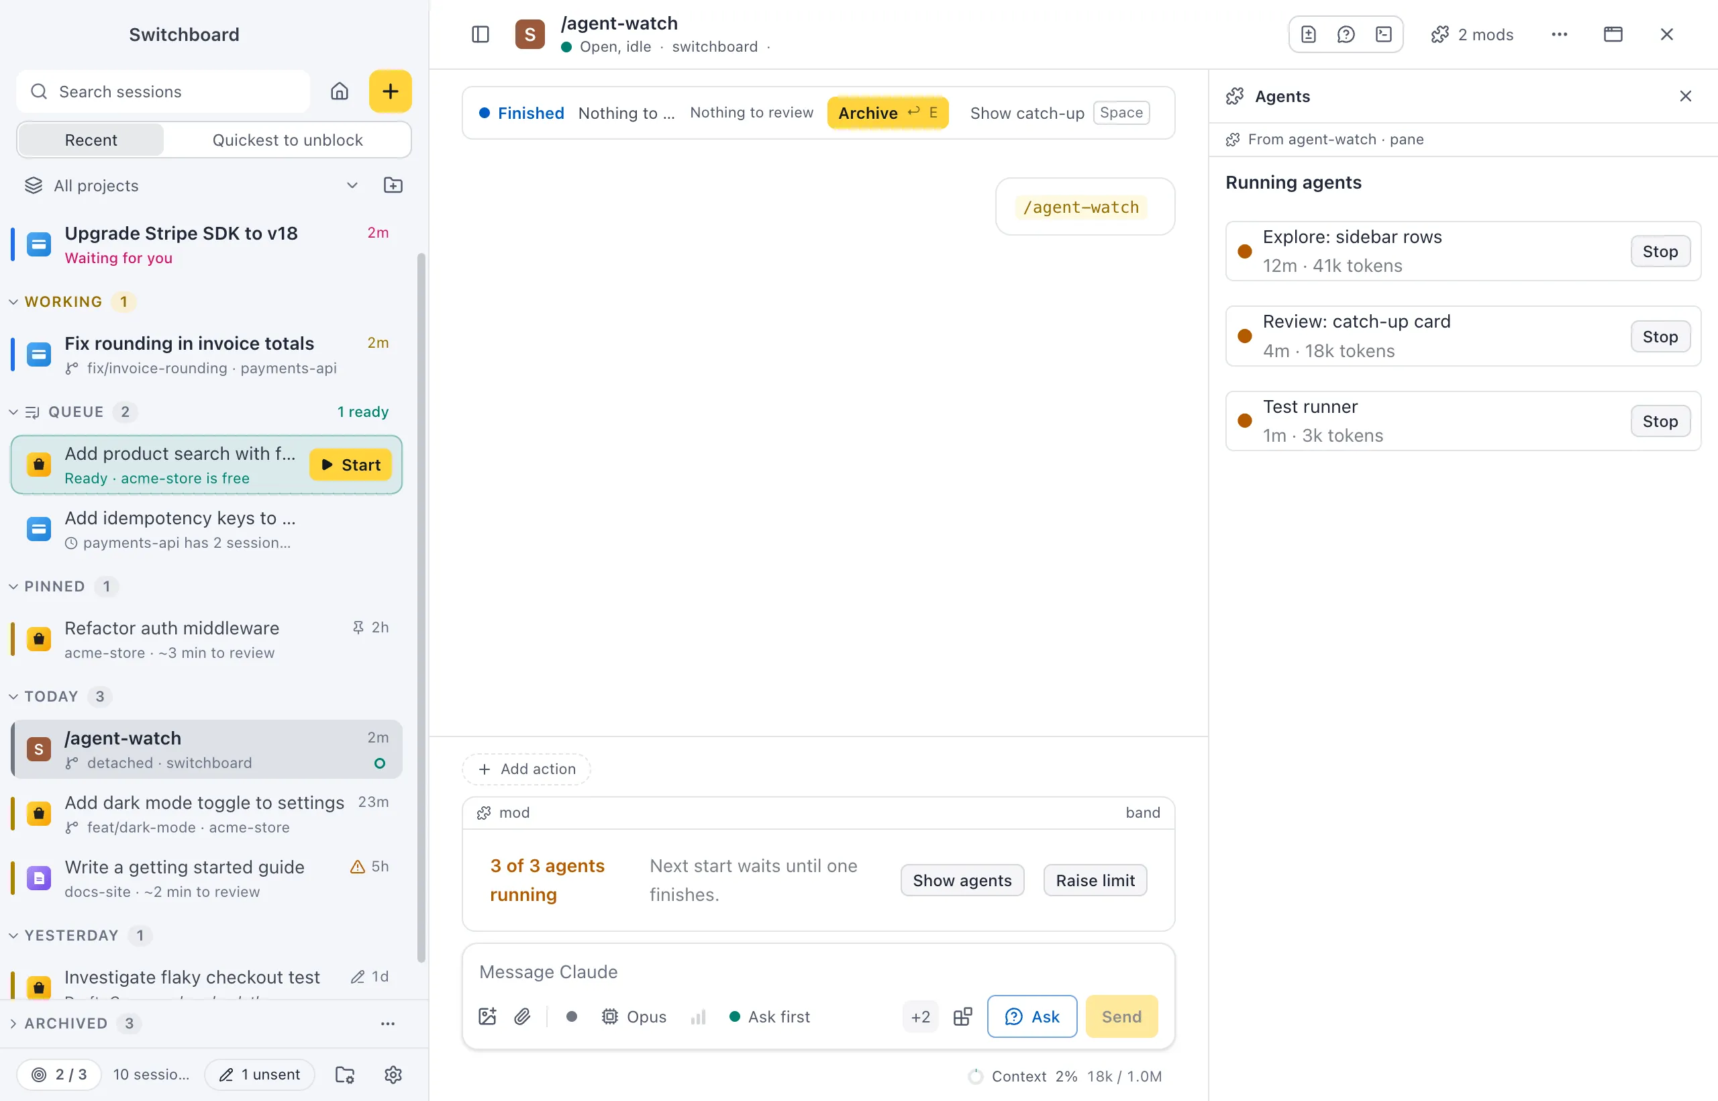Click the Ask button
1718x1101 pixels.
[1032, 1016]
